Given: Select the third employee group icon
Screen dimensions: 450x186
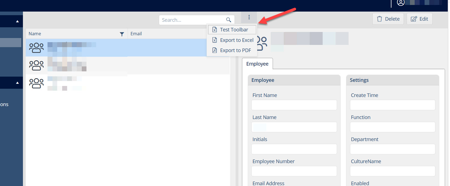Looking at the screenshot, I should pos(36,83).
